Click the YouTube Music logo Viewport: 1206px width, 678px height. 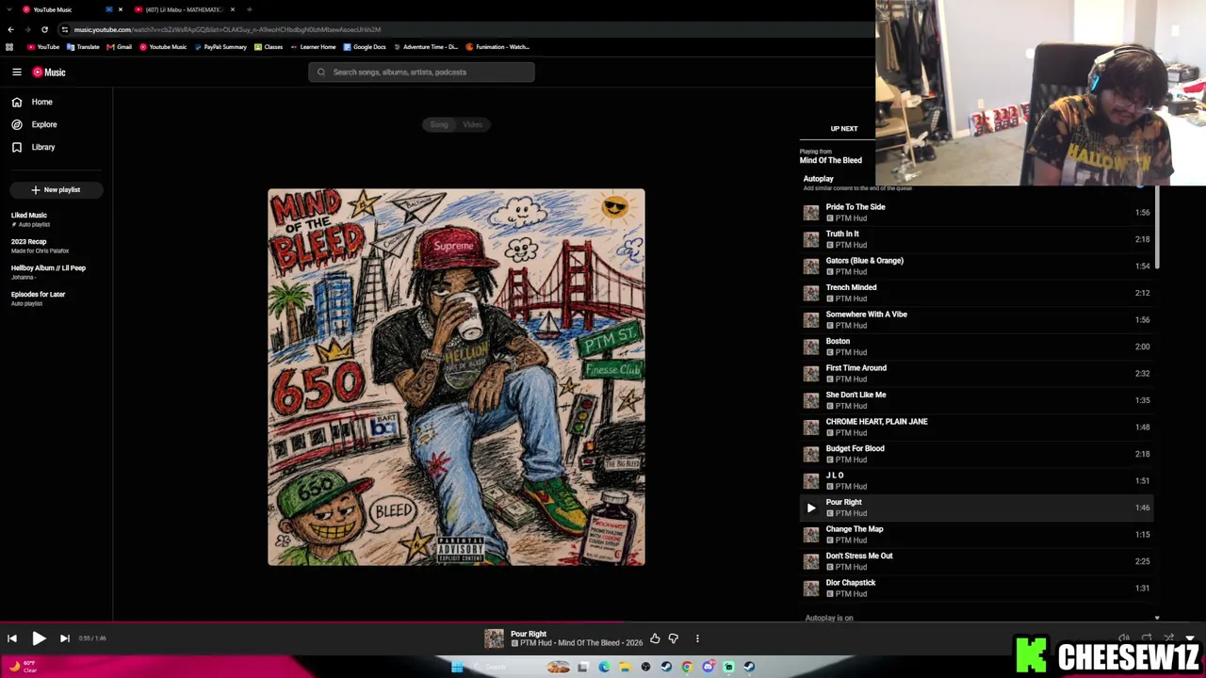pyautogui.click(x=49, y=73)
